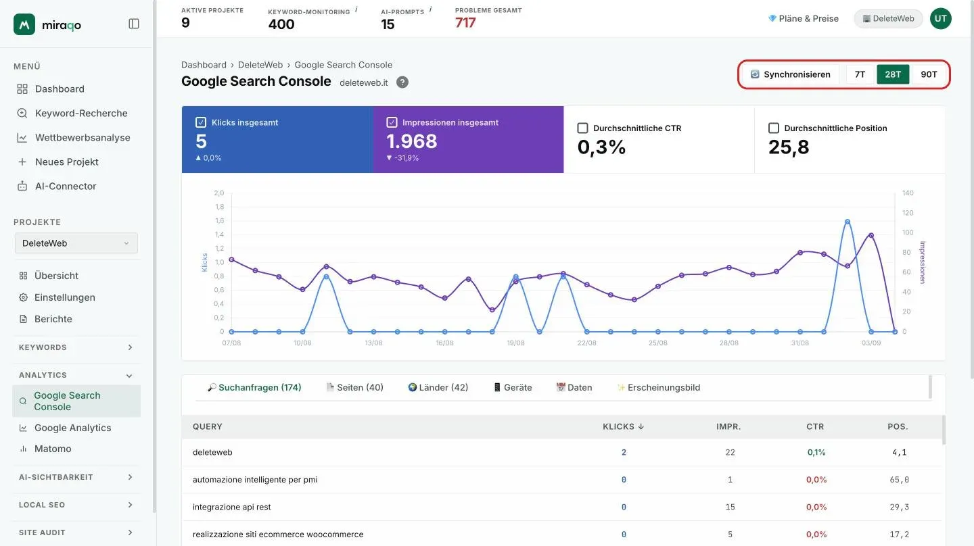Viewport: 974px width, 546px height.
Task: Go to Dashboard in the breadcrumb
Action: point(204,65)
